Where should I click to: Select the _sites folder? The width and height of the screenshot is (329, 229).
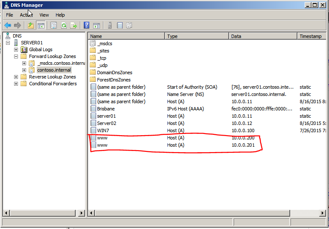(103, 51)
